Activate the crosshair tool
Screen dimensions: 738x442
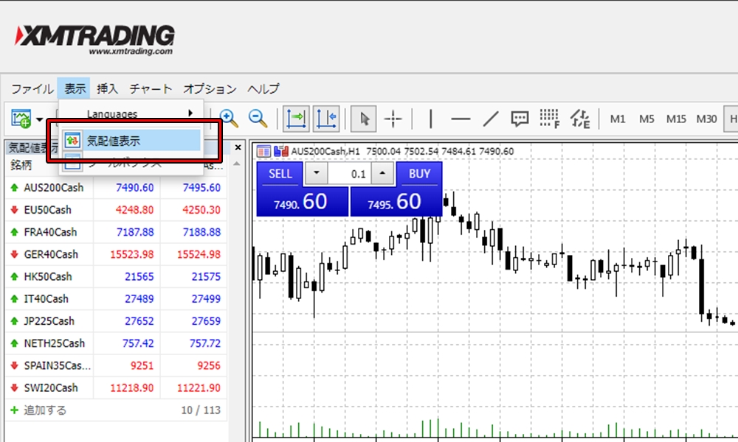tap(393, 119)
